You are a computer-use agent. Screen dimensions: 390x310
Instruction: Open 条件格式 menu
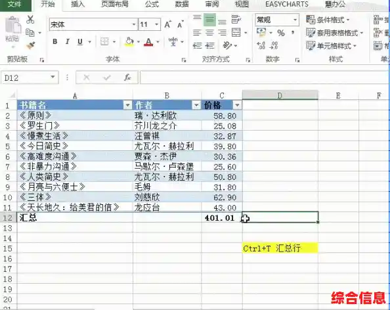(x=328, y=20)
